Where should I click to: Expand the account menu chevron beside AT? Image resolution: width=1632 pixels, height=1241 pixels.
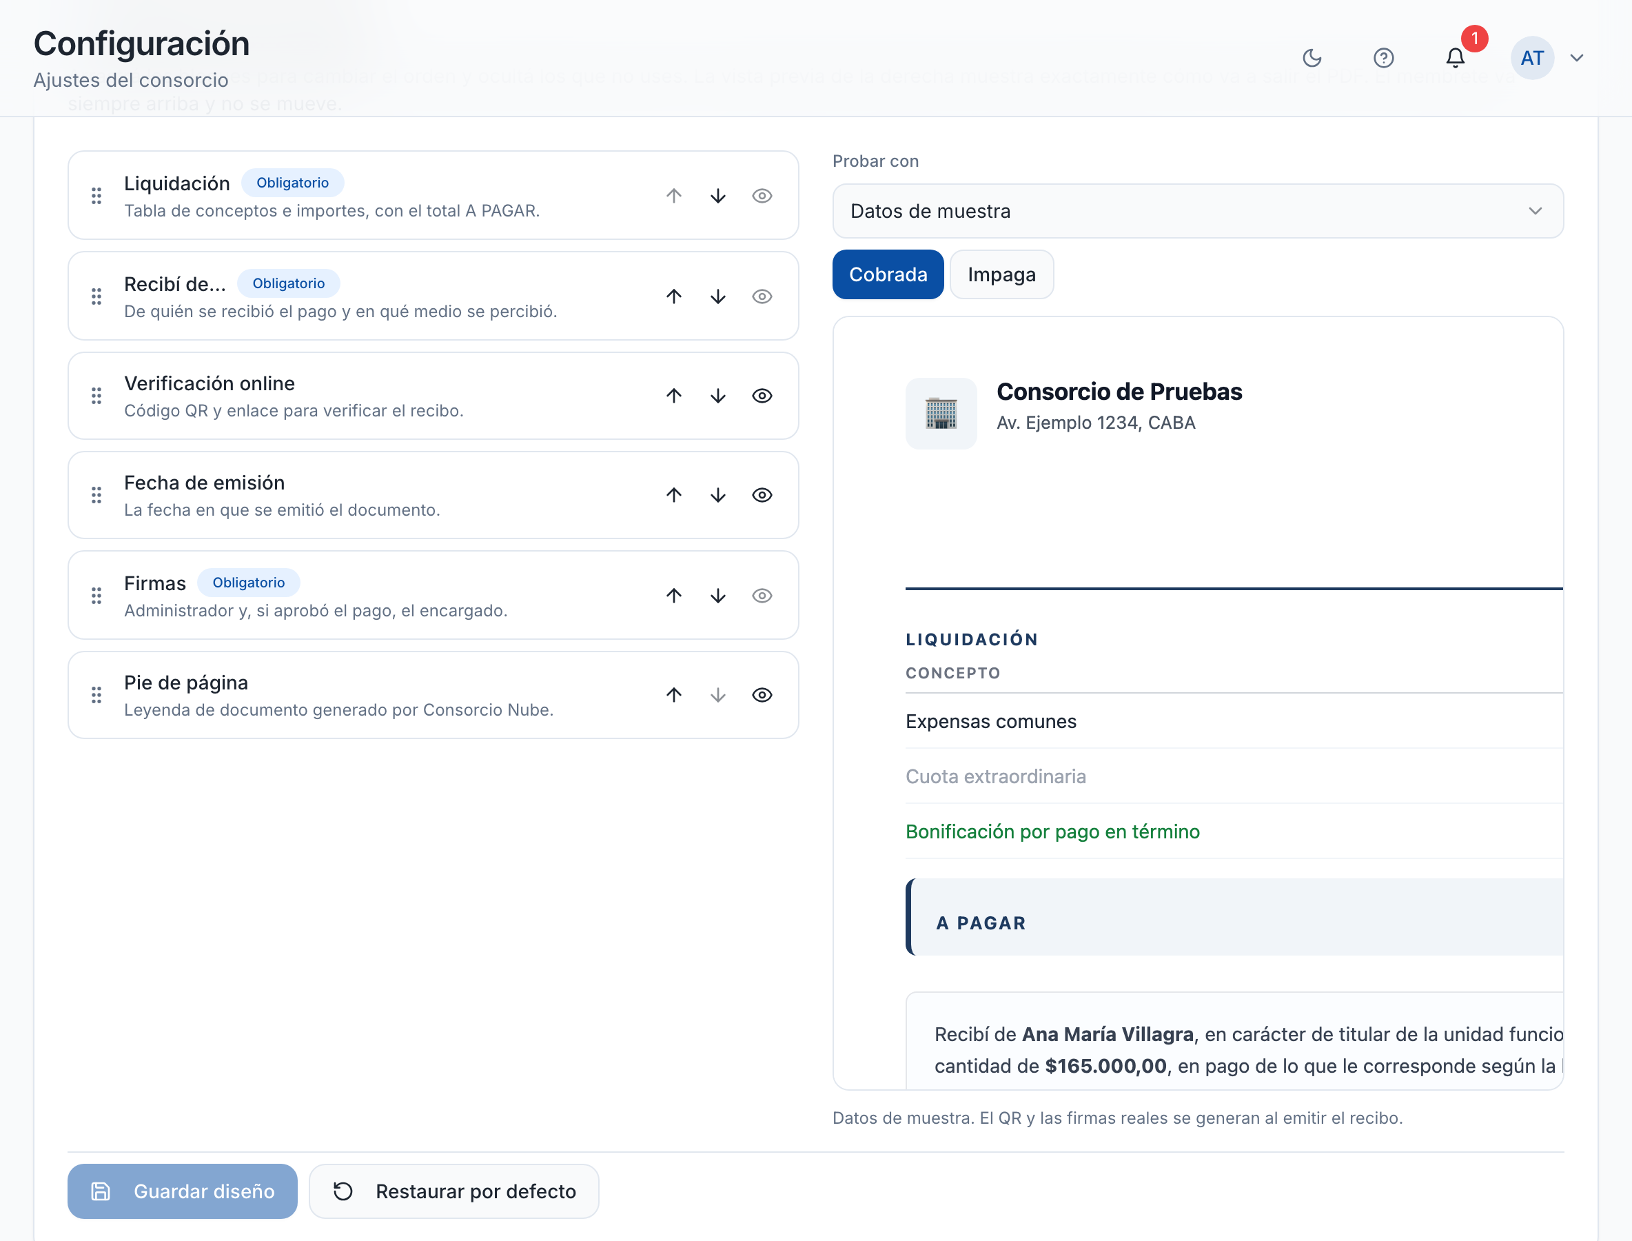pos(1577,58)
